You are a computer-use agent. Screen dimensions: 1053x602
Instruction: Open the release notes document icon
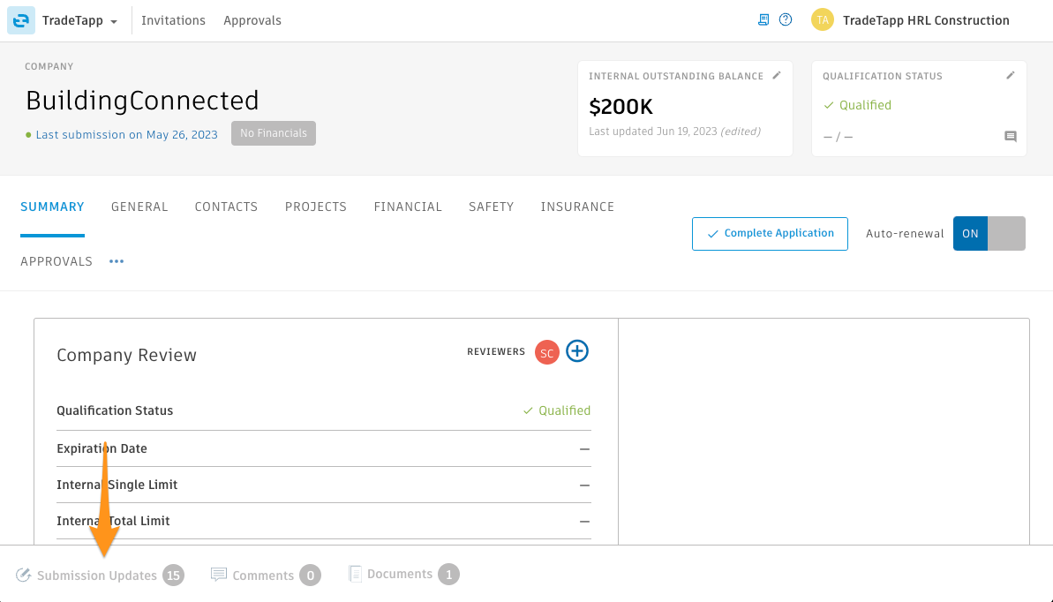point(763,20)
